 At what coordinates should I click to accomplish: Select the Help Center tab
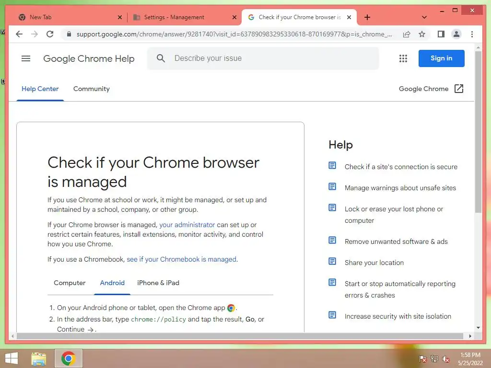pyautogui.click(x=40, y=89)
